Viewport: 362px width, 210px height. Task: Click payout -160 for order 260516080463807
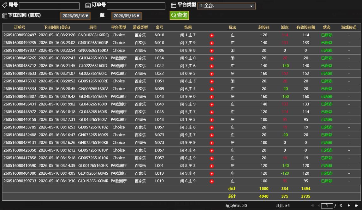point(285,96)
